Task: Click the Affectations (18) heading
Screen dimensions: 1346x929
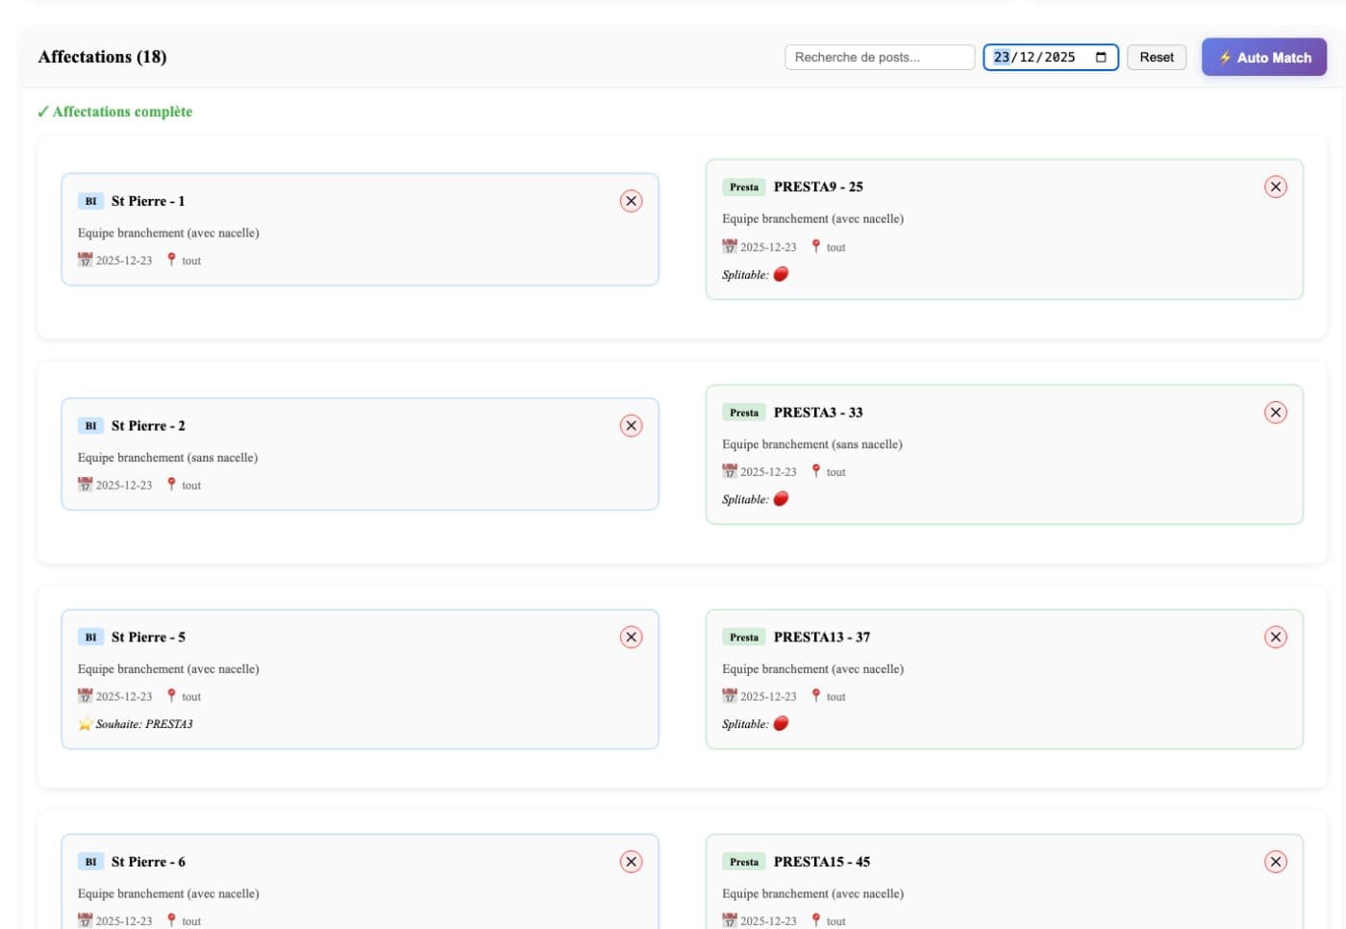Action: 102,57
